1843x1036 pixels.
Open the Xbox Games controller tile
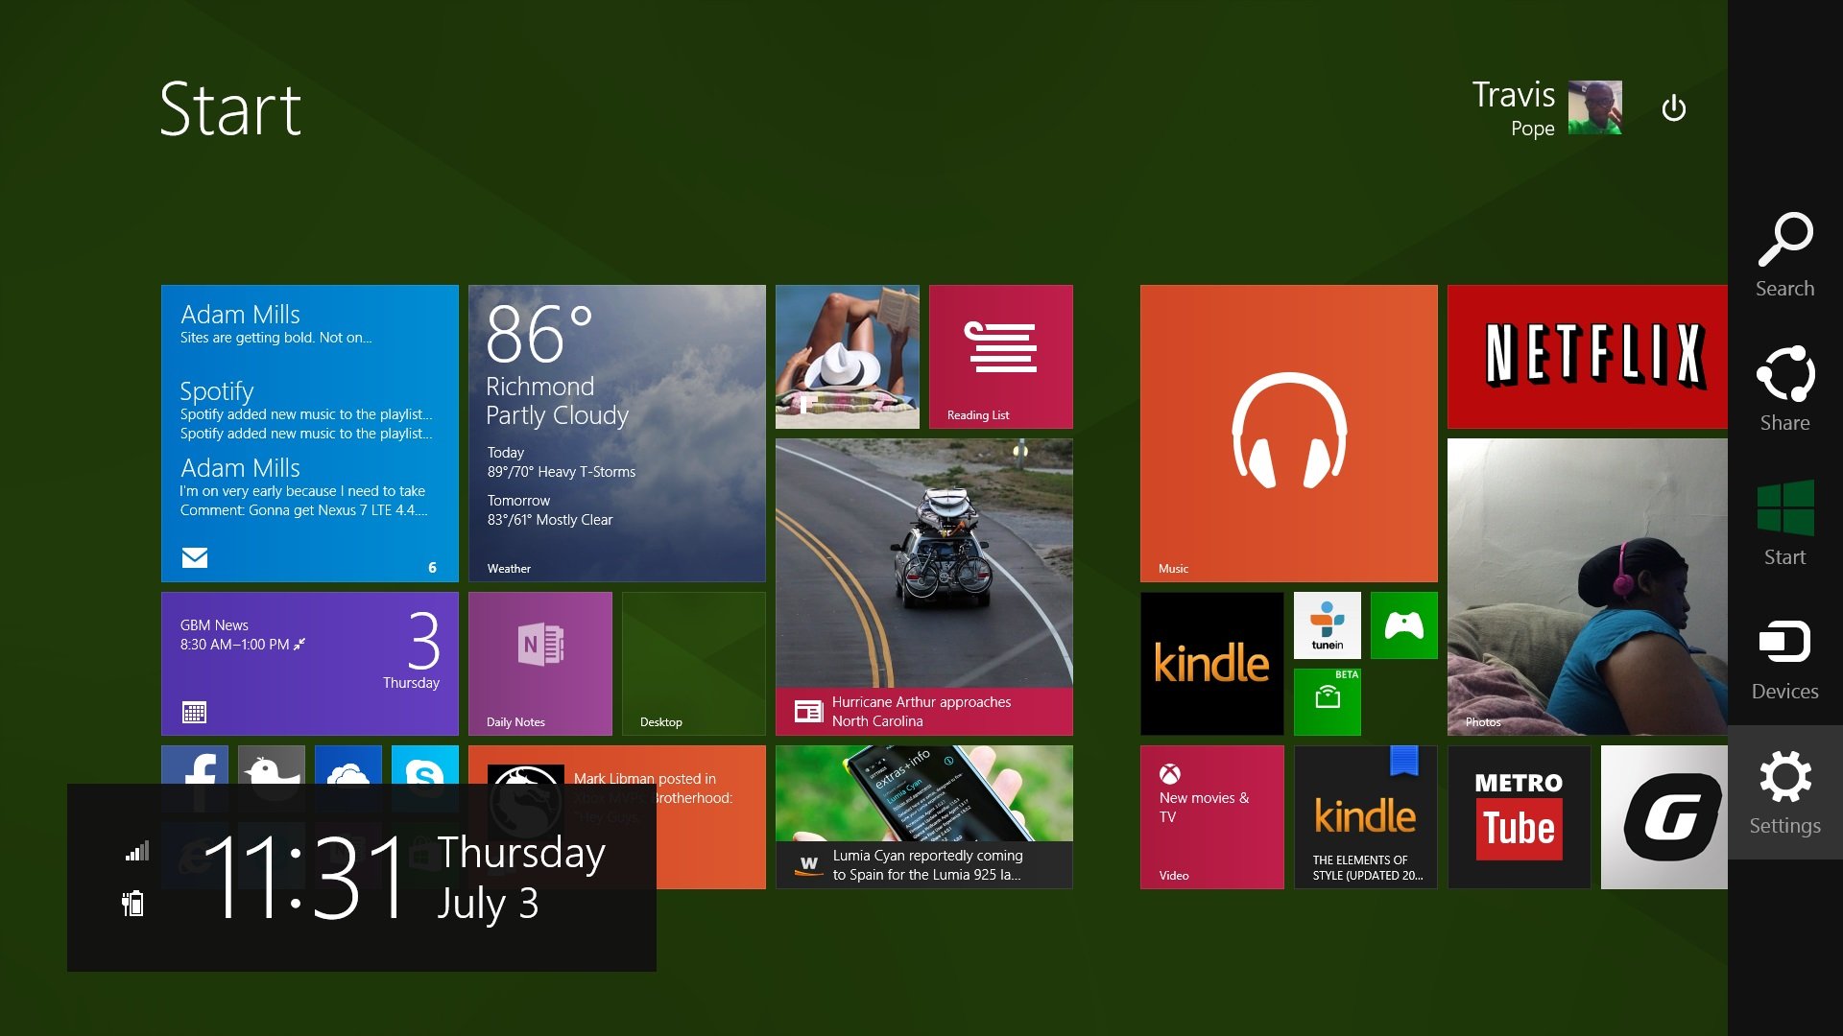click(1404, 625)
